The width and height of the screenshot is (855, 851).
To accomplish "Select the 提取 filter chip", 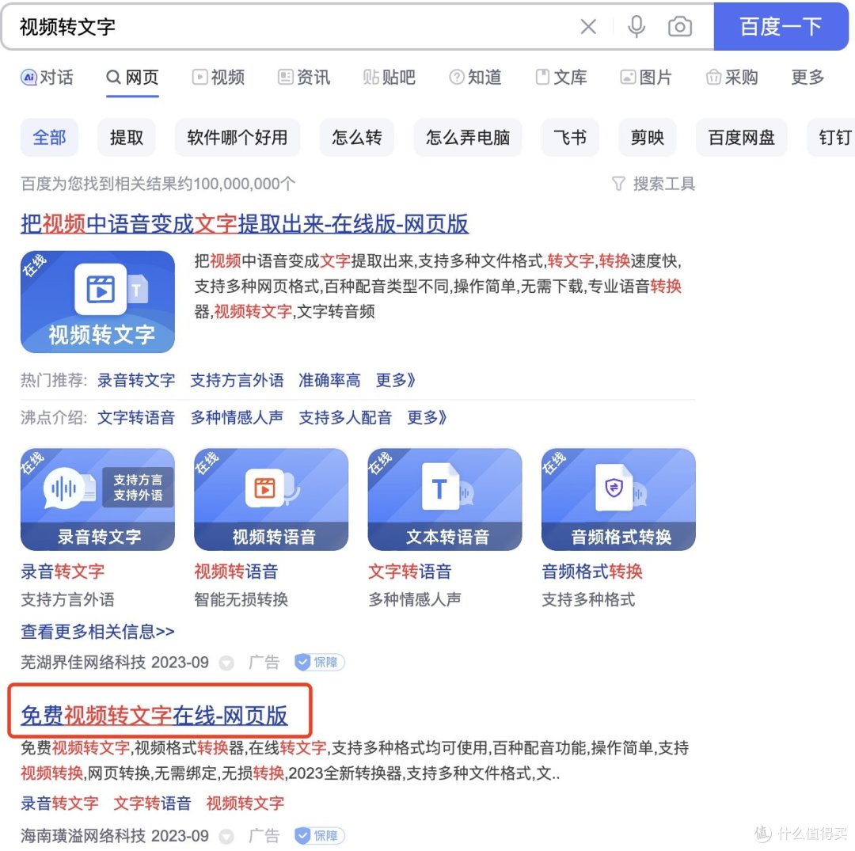I will [127, 138].
